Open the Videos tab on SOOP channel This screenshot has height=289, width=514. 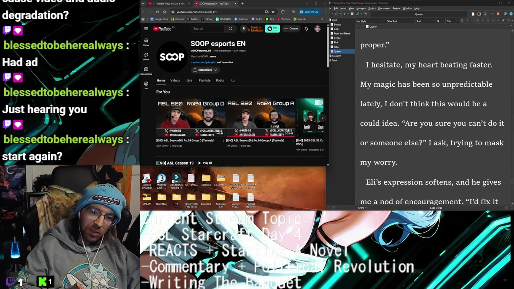175,80
